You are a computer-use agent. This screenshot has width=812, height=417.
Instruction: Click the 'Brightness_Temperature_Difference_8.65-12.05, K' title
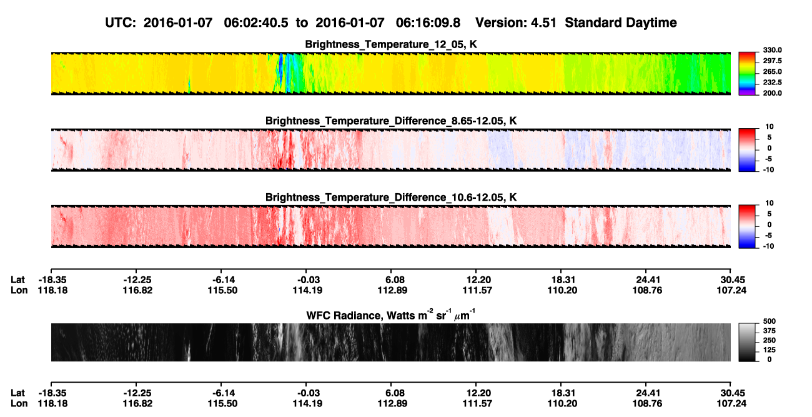click(391, 120)
